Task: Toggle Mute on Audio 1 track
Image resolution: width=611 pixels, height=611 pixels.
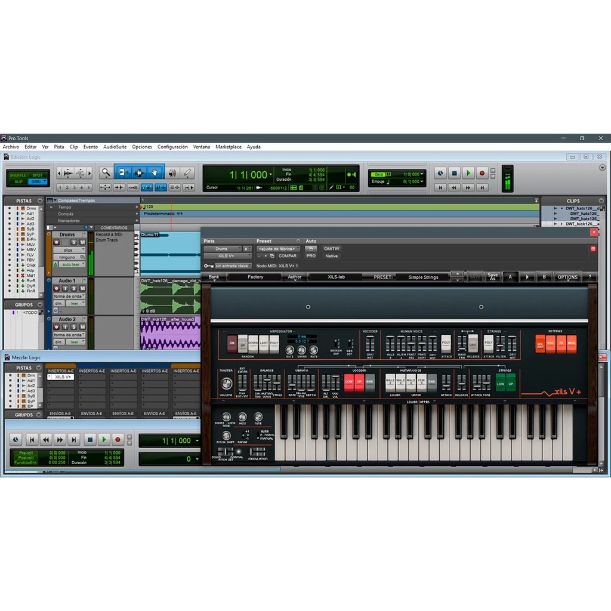Action: pyautogui.click(x=82, y=288)
